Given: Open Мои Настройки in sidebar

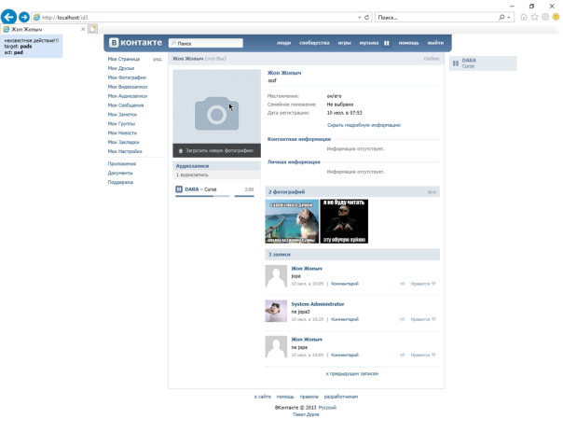Looking at the screenshot, I should pos(125,151).
